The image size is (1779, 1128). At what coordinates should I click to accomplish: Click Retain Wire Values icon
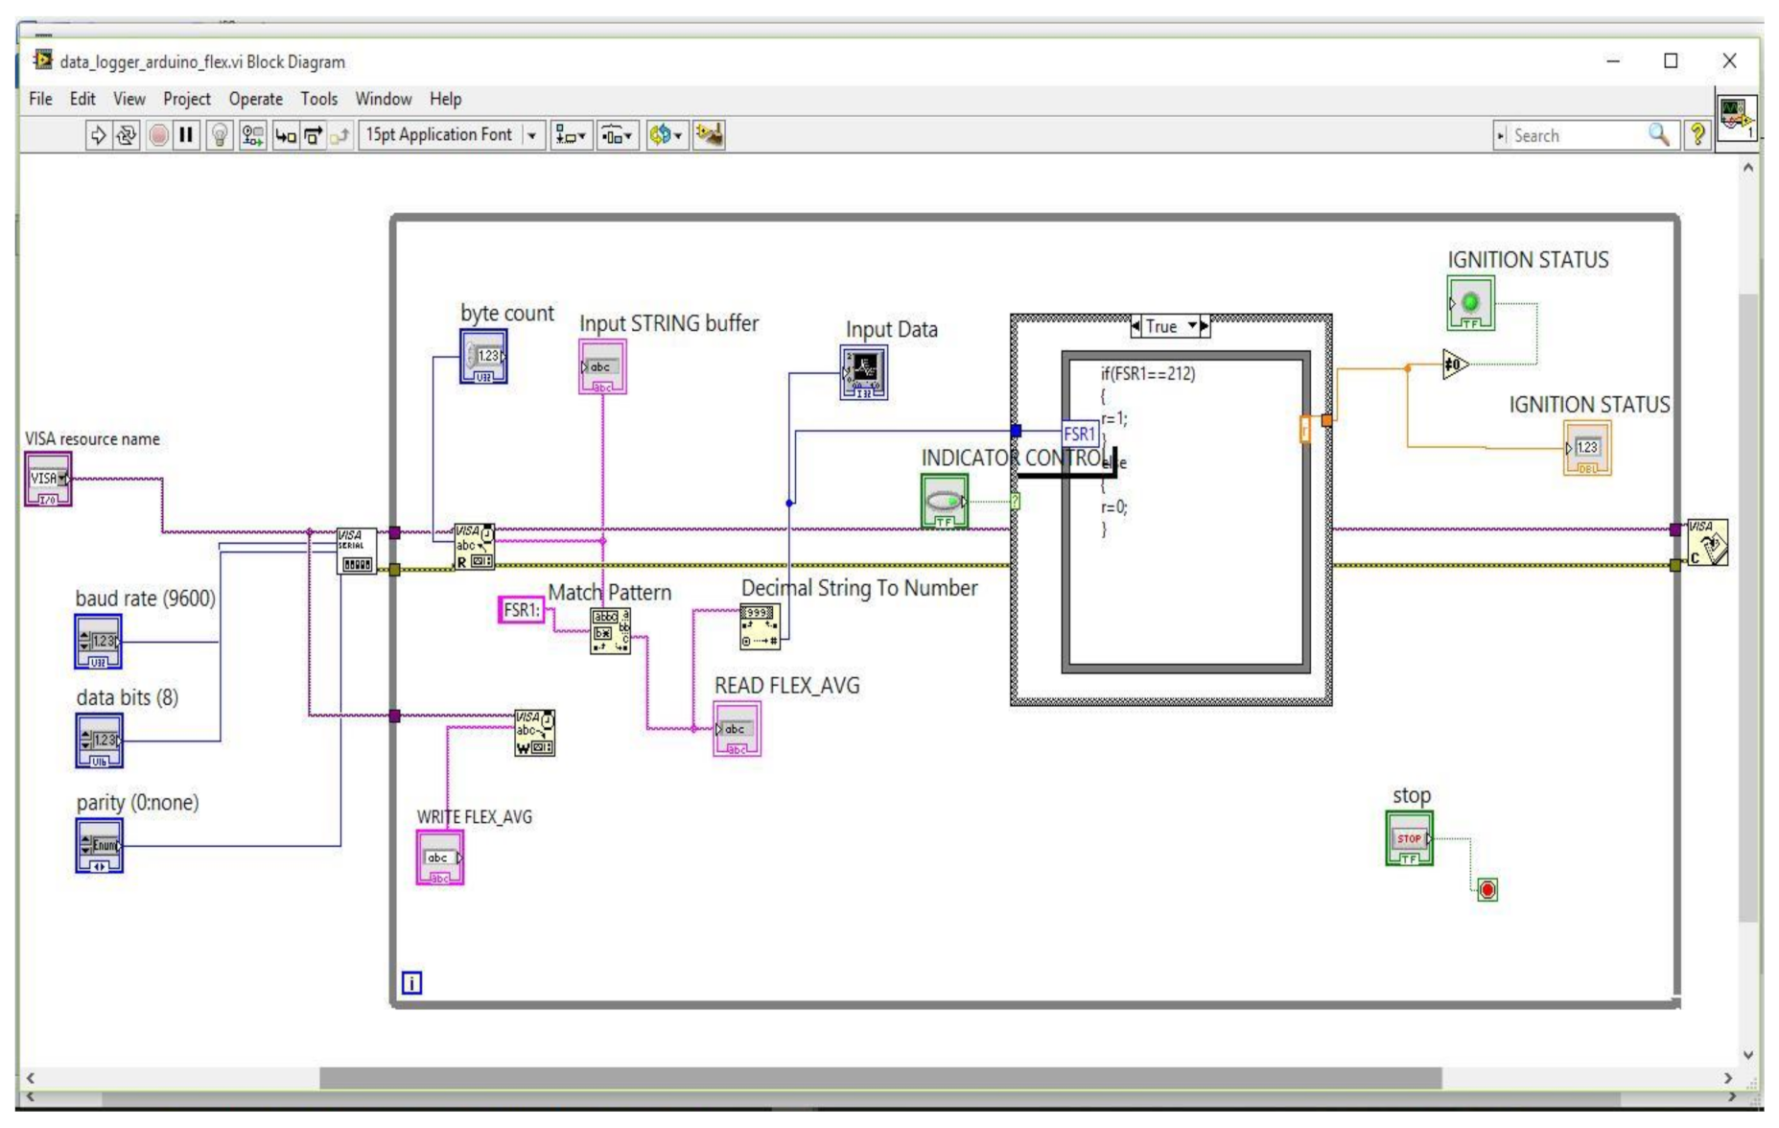click(x=253, y=136)
